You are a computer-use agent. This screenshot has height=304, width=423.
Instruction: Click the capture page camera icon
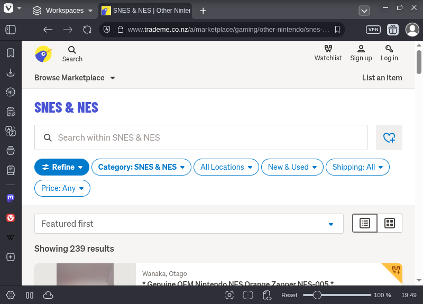coord(229,295)
